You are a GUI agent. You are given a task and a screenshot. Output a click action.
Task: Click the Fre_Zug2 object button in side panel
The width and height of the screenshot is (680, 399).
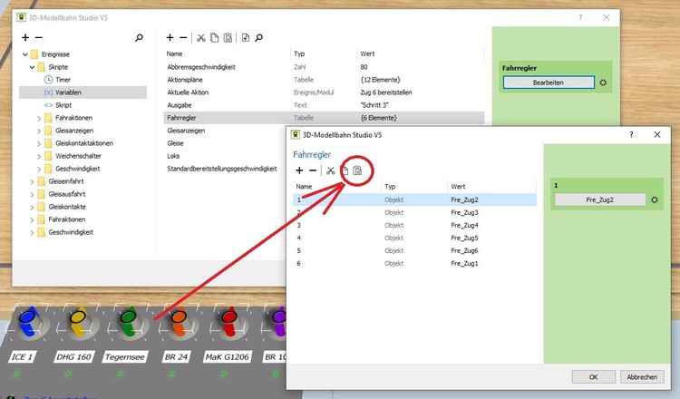click(x=600, y=199)
